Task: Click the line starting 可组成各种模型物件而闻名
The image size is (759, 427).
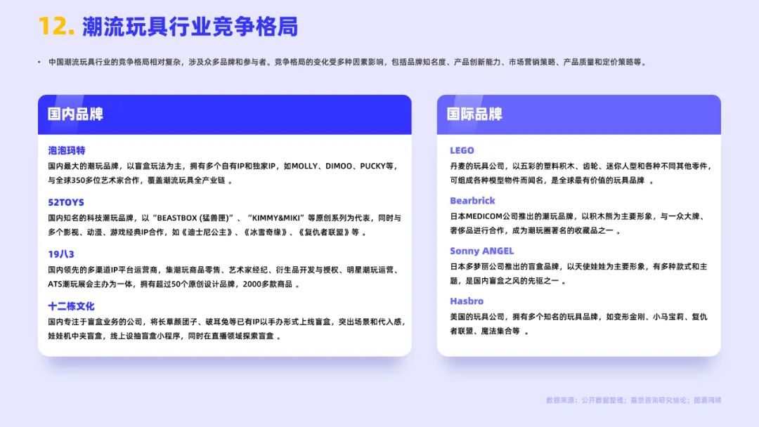Action: point(552,180)
